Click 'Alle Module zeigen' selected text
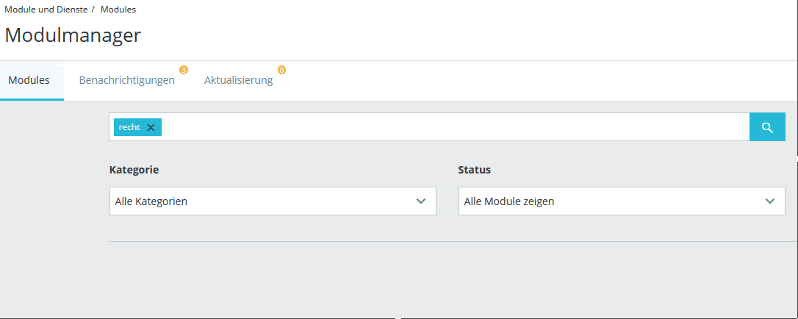 (508, 201)
